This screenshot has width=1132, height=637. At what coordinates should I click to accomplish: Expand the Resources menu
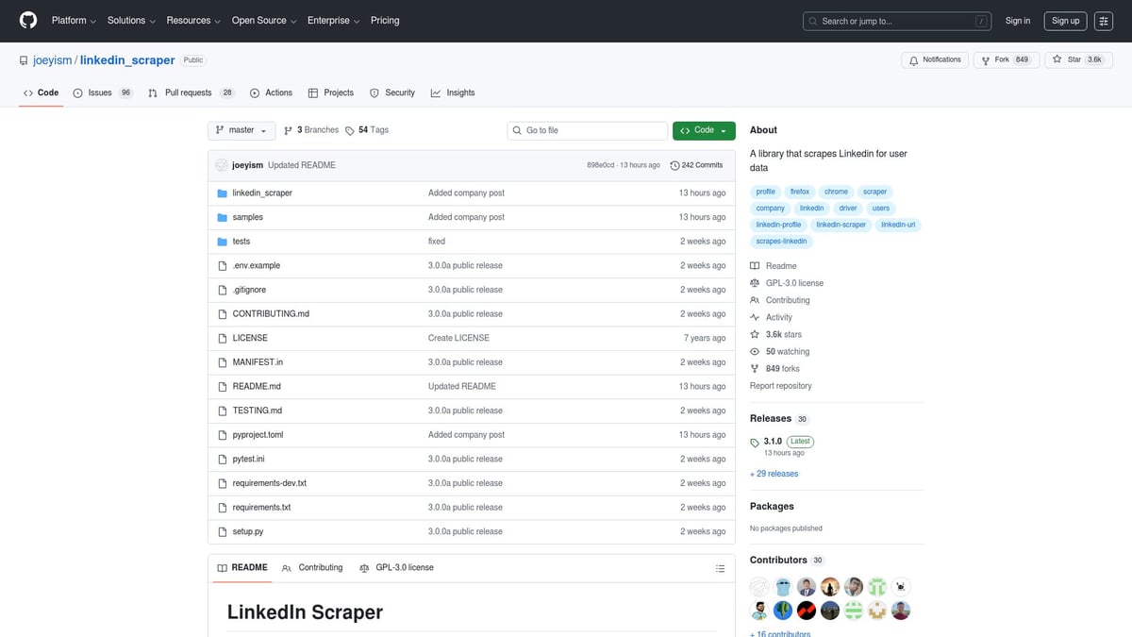pyautogui.click(x=193, y=21)
